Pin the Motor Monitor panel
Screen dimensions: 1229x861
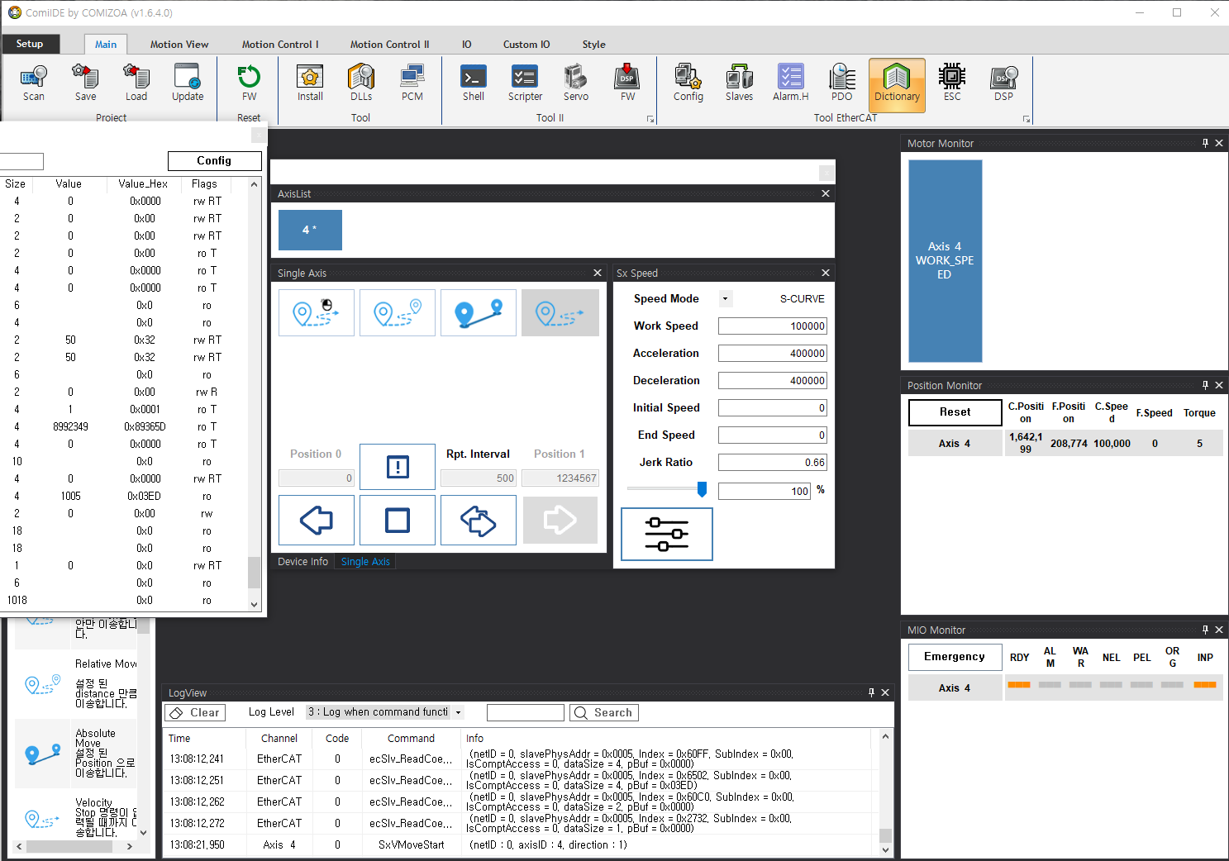1205,143
